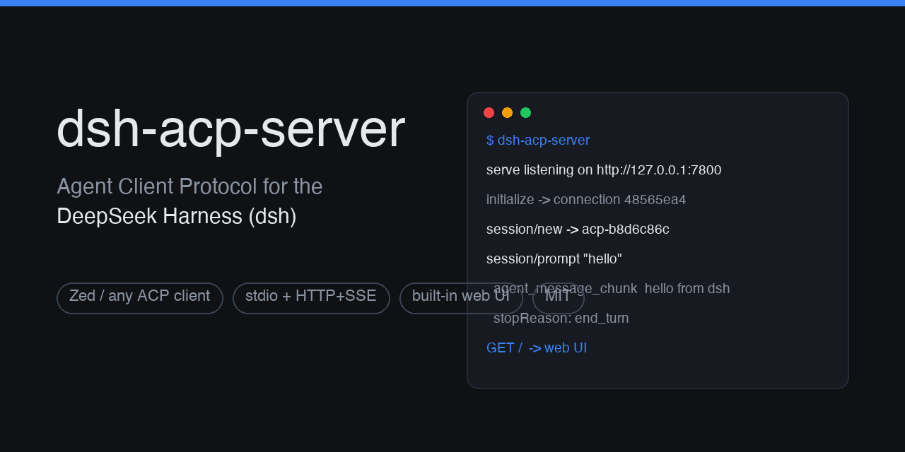This screenshot has height=452, width=905.
Task: Click 'Agent Client Protocol for the' subtitle
Action: click(x=189, y=186)
